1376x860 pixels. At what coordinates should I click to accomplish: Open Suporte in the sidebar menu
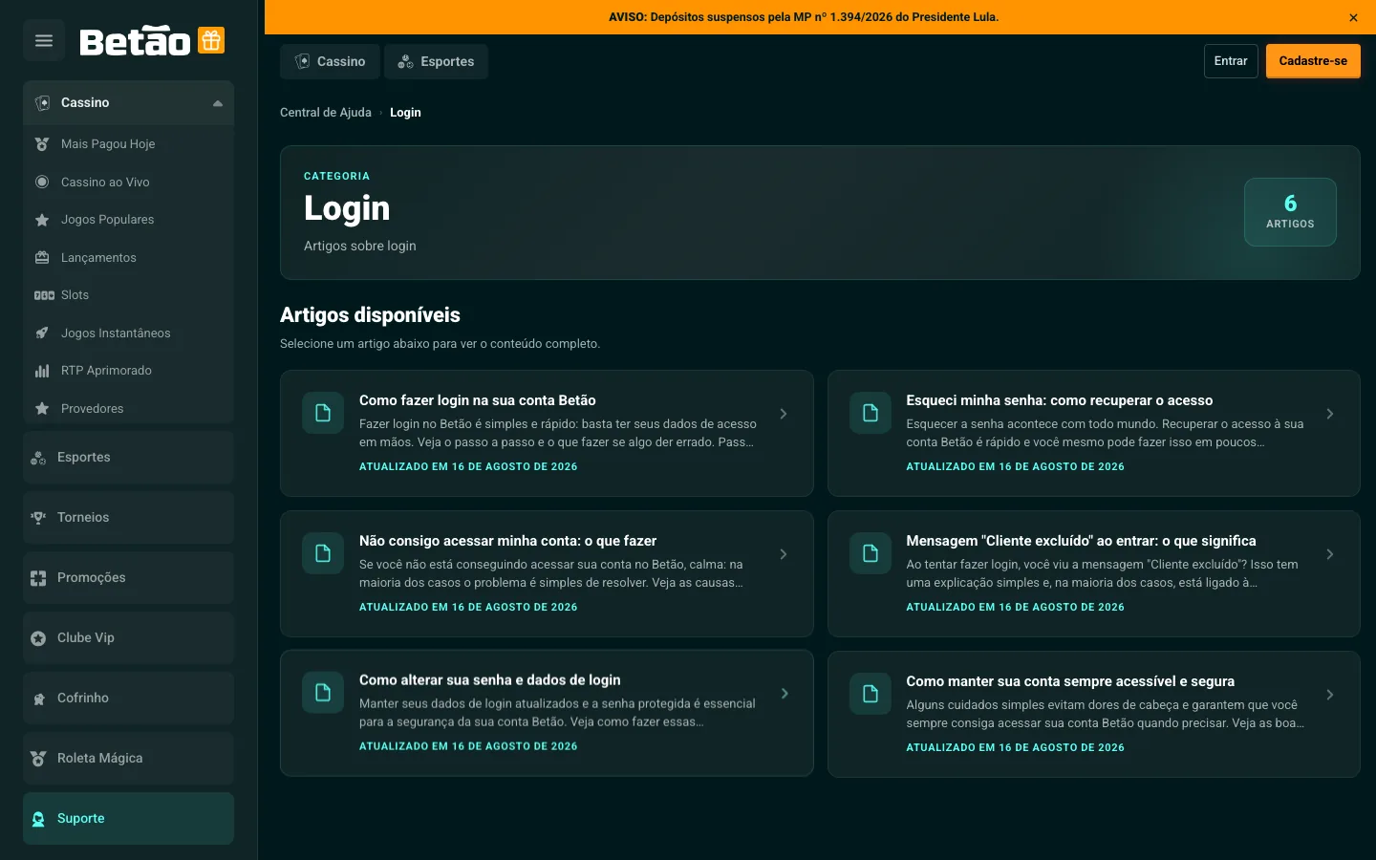(x=128, y=819)
